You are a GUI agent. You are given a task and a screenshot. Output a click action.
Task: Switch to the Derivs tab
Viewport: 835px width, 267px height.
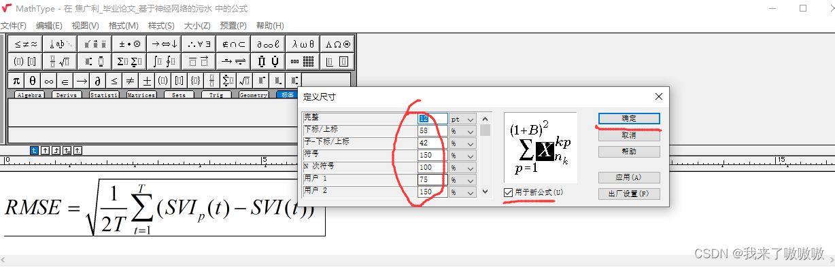(67, 95)
